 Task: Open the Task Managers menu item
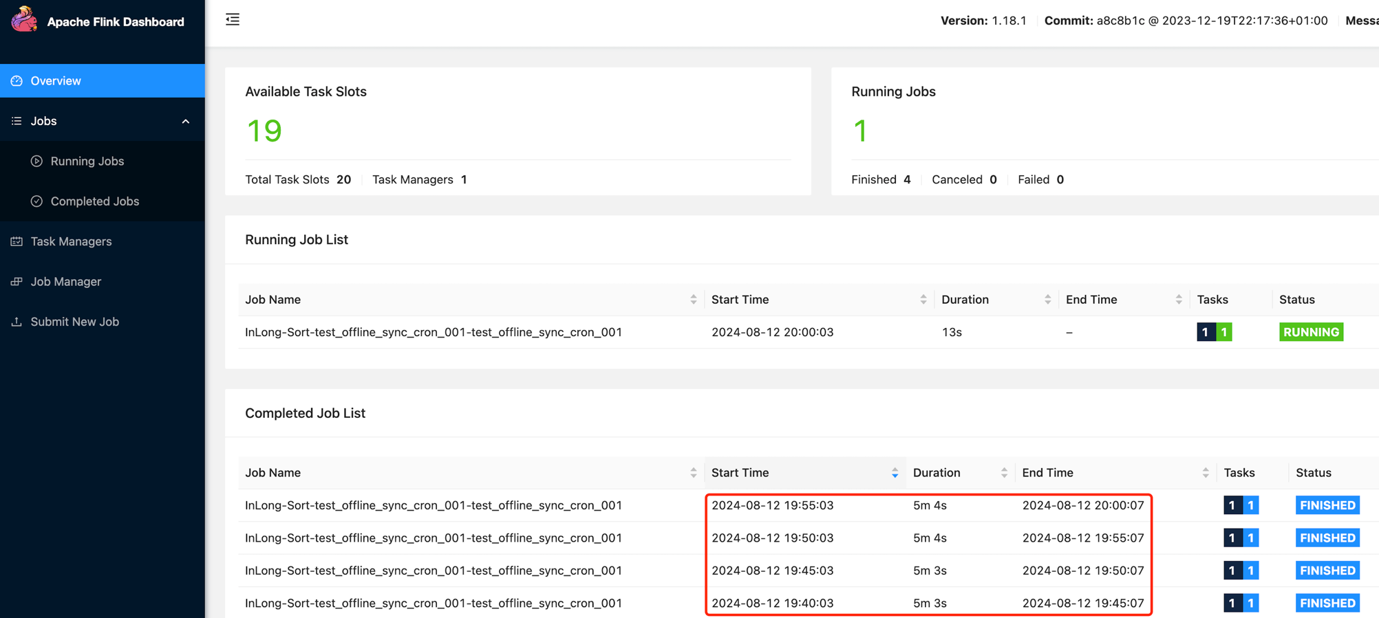[x=71, y=241]
